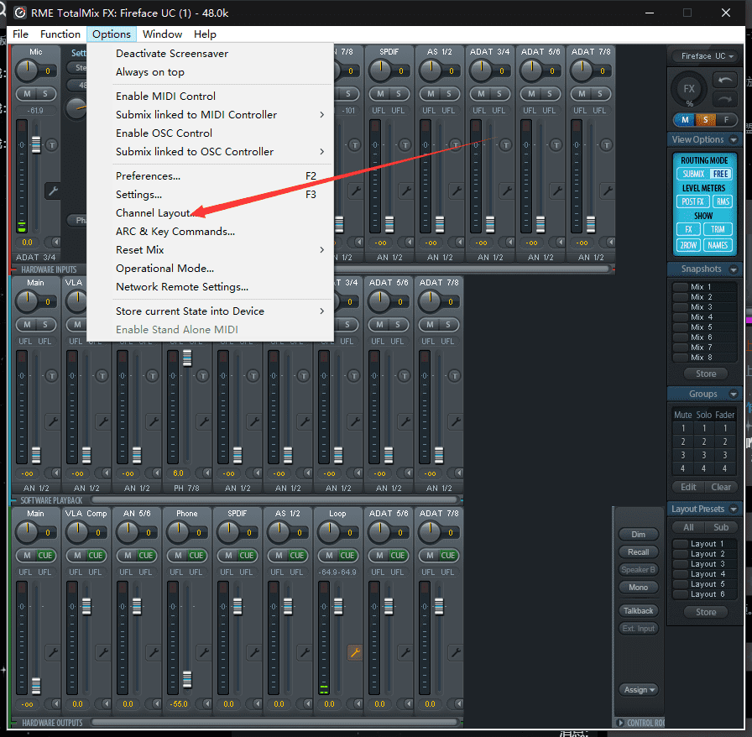Expand Store current State into Device submenu
Viewport: 752px width, 737px height.
click(321, 311)
